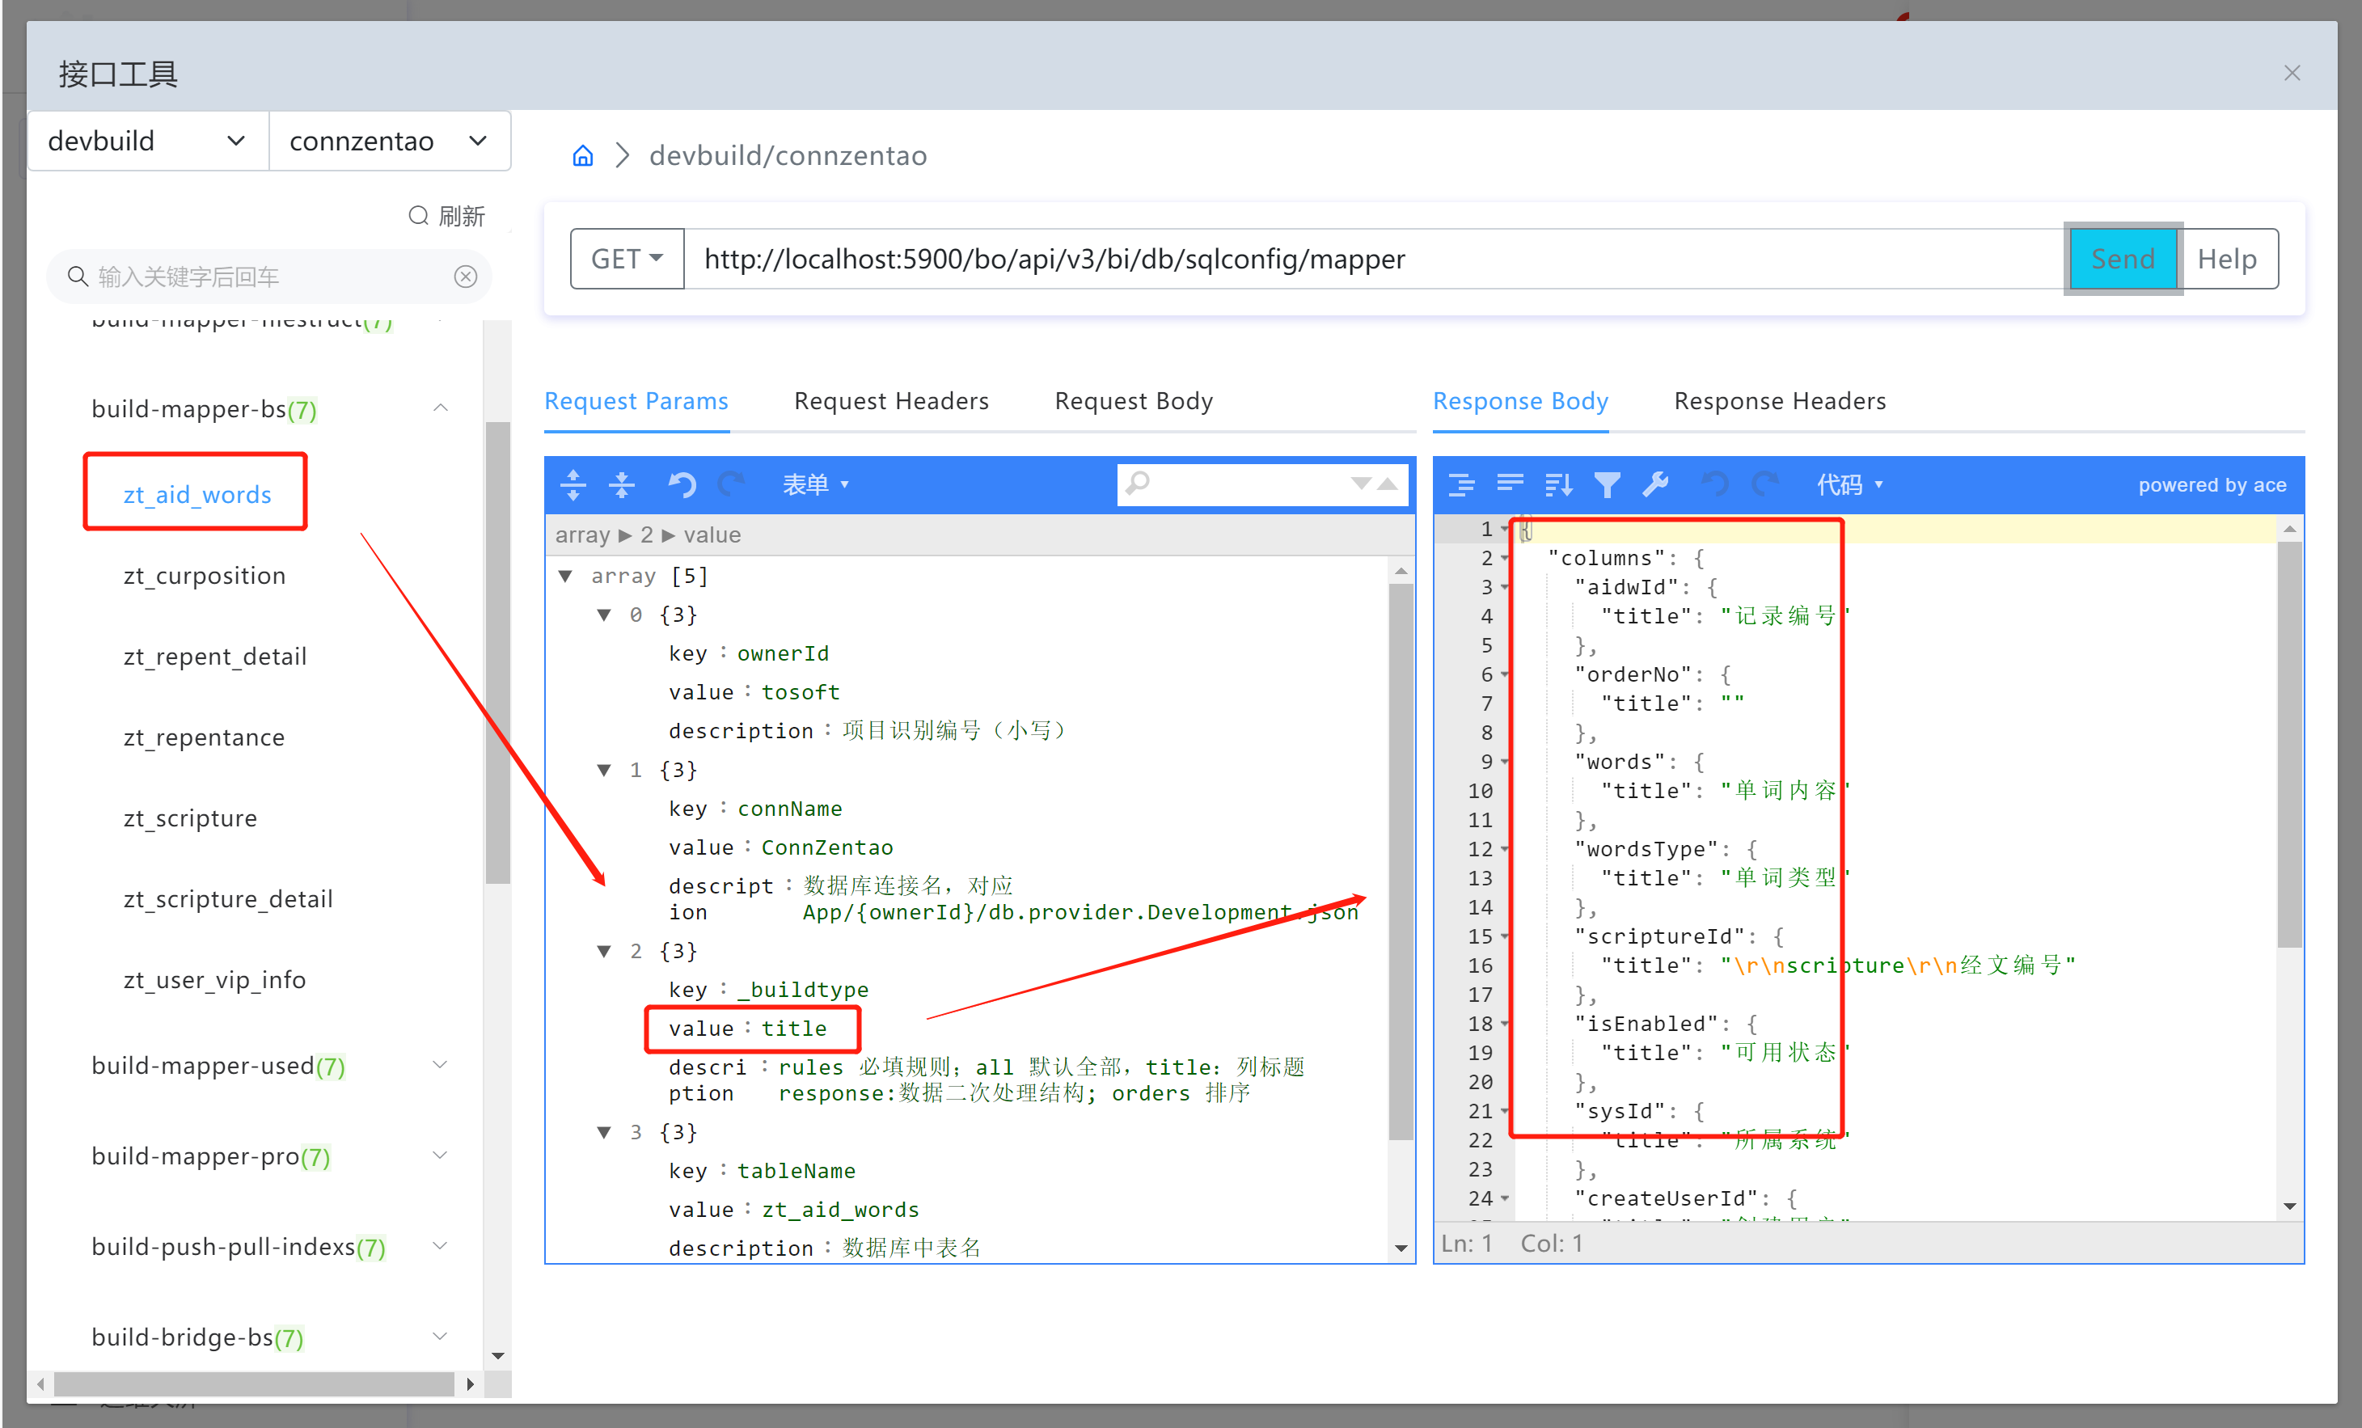This screenshot has width=2362, height=1428.
Task: Click the request URL input field
Action: [1373, 259]
